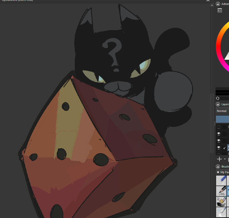The image size is (229, 218).
Task: Click the vertical canvas scrollbar thumb
Action: click(x=212, y=123)
